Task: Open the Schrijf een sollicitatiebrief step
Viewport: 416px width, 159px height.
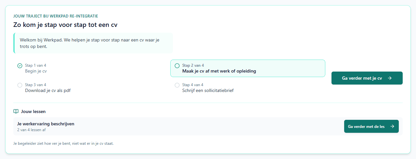Action: click(248, 88)
